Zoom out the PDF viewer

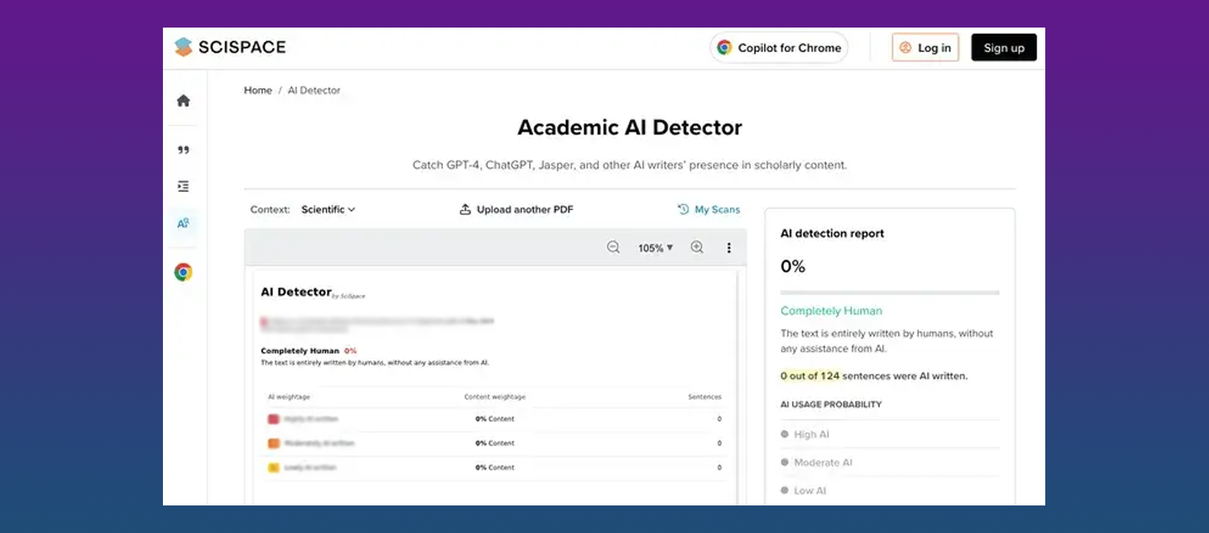tap(613, 247)
